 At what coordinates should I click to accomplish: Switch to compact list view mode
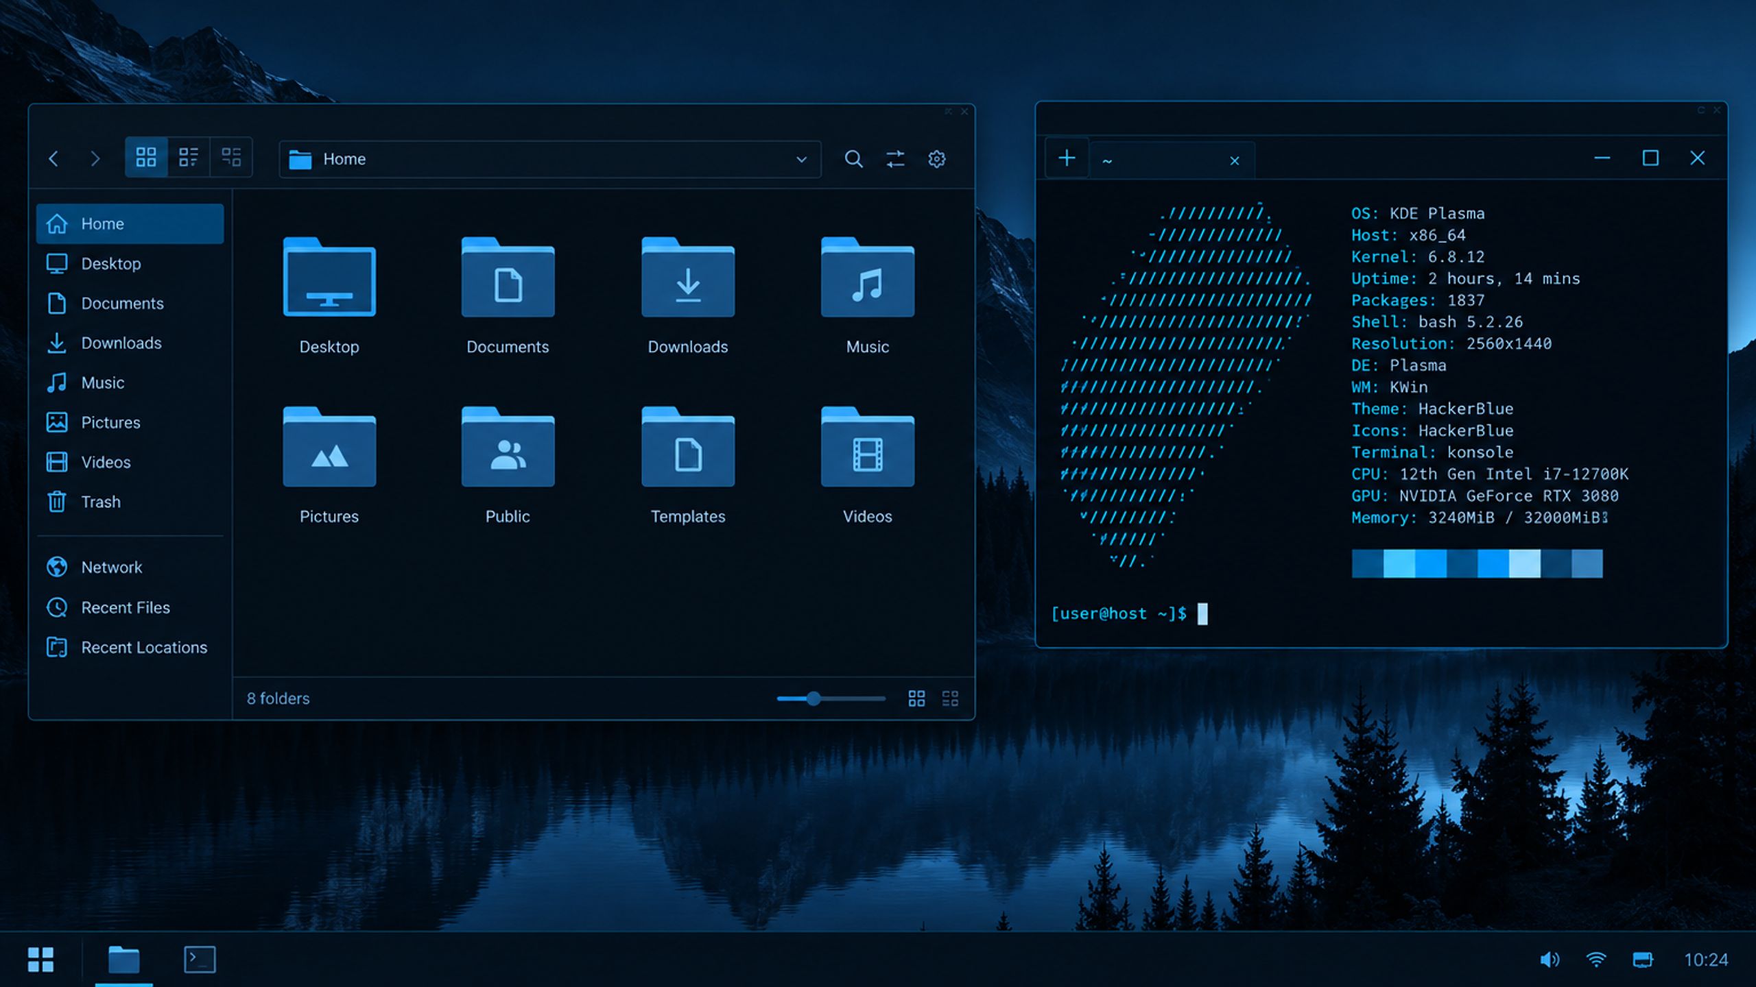189,158
